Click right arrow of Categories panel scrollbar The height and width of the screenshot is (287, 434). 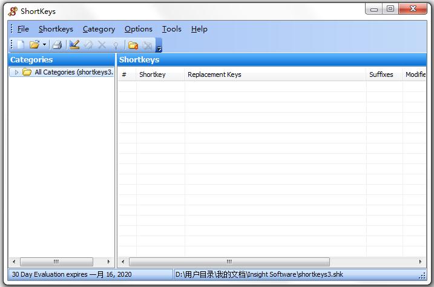(109, 262)
